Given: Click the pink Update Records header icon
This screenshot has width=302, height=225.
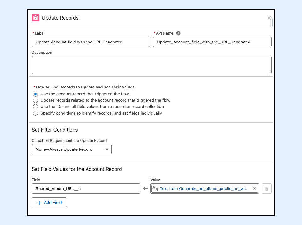Looking at the screenshot, I should coord(36,18).
